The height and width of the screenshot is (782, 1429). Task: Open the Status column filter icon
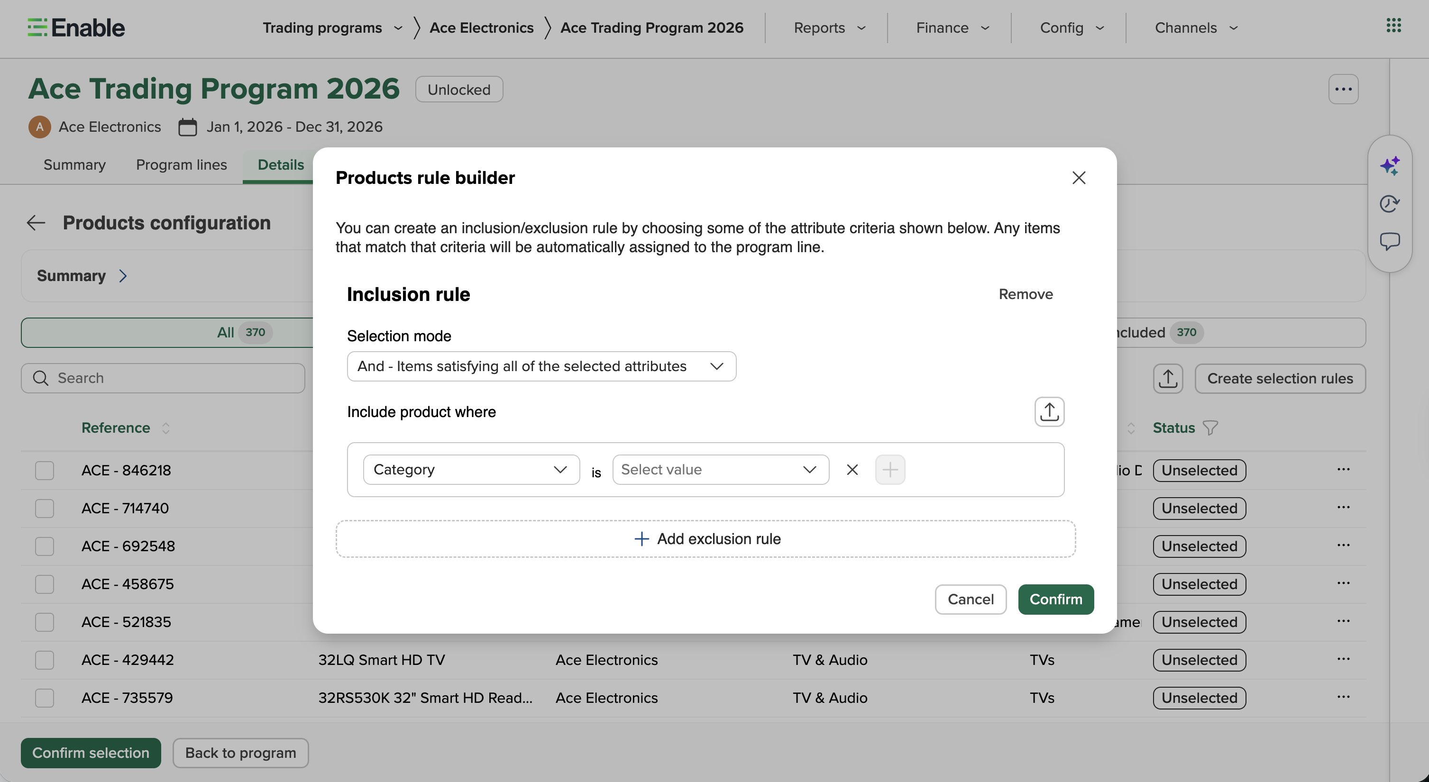point(1210,427)
